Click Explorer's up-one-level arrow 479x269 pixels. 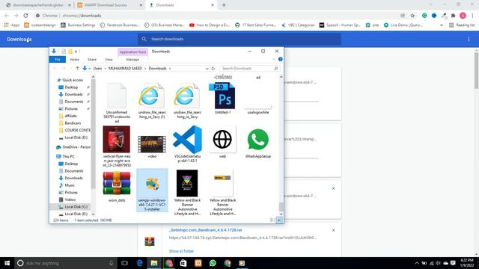pos(77,68)
